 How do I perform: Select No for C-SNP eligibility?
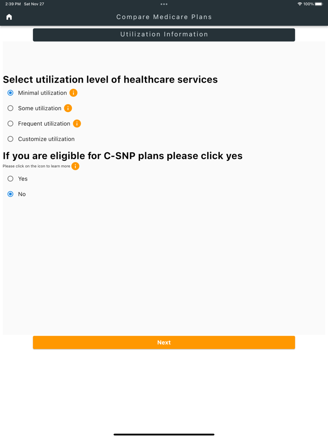tap(10, 194)
